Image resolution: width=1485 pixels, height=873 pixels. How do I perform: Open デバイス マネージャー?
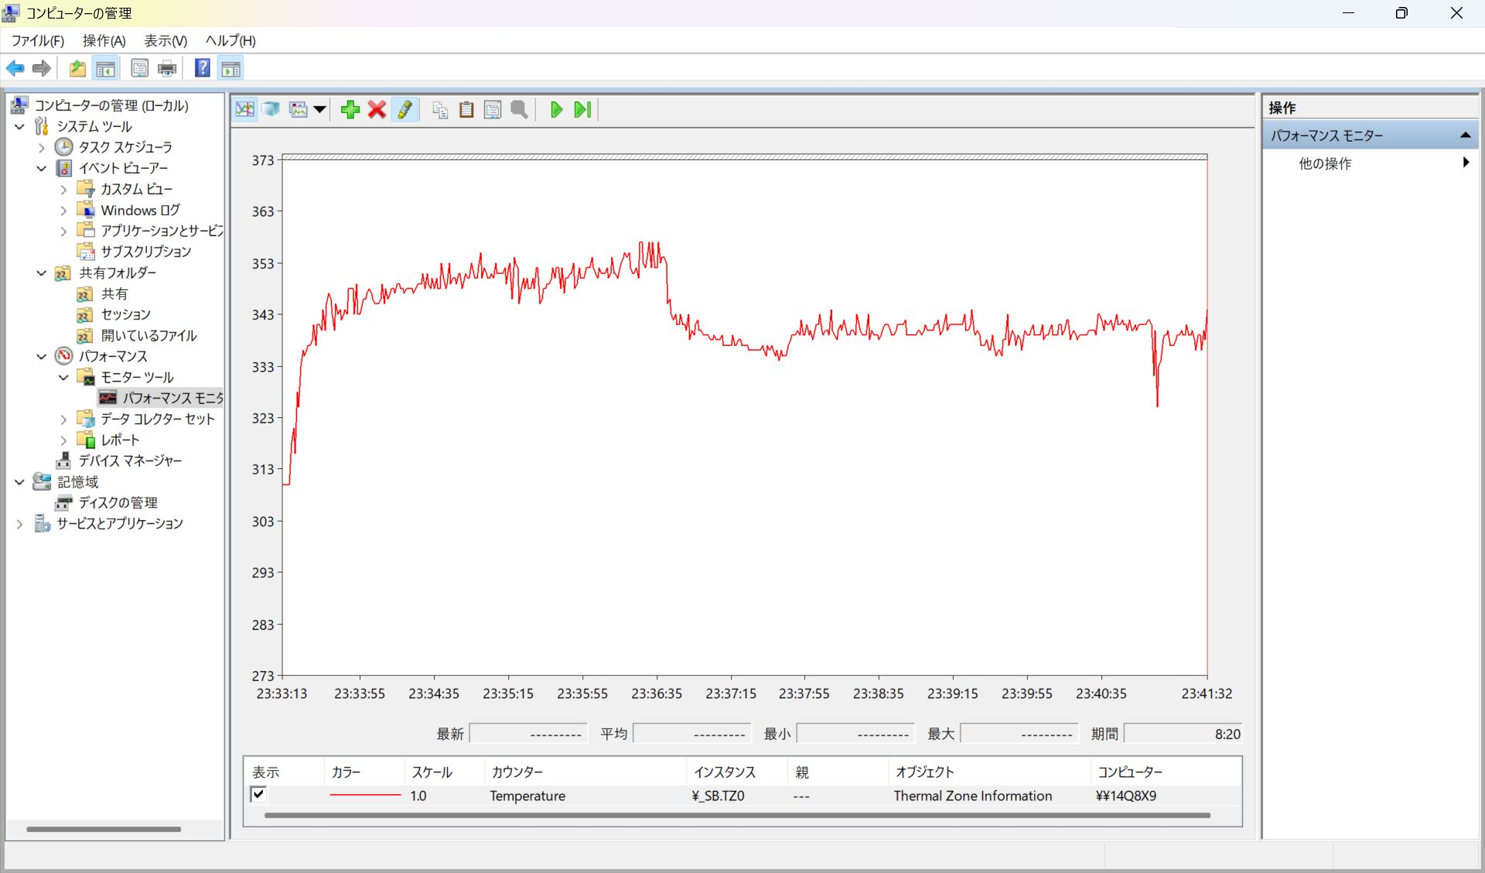coord(130,461)
